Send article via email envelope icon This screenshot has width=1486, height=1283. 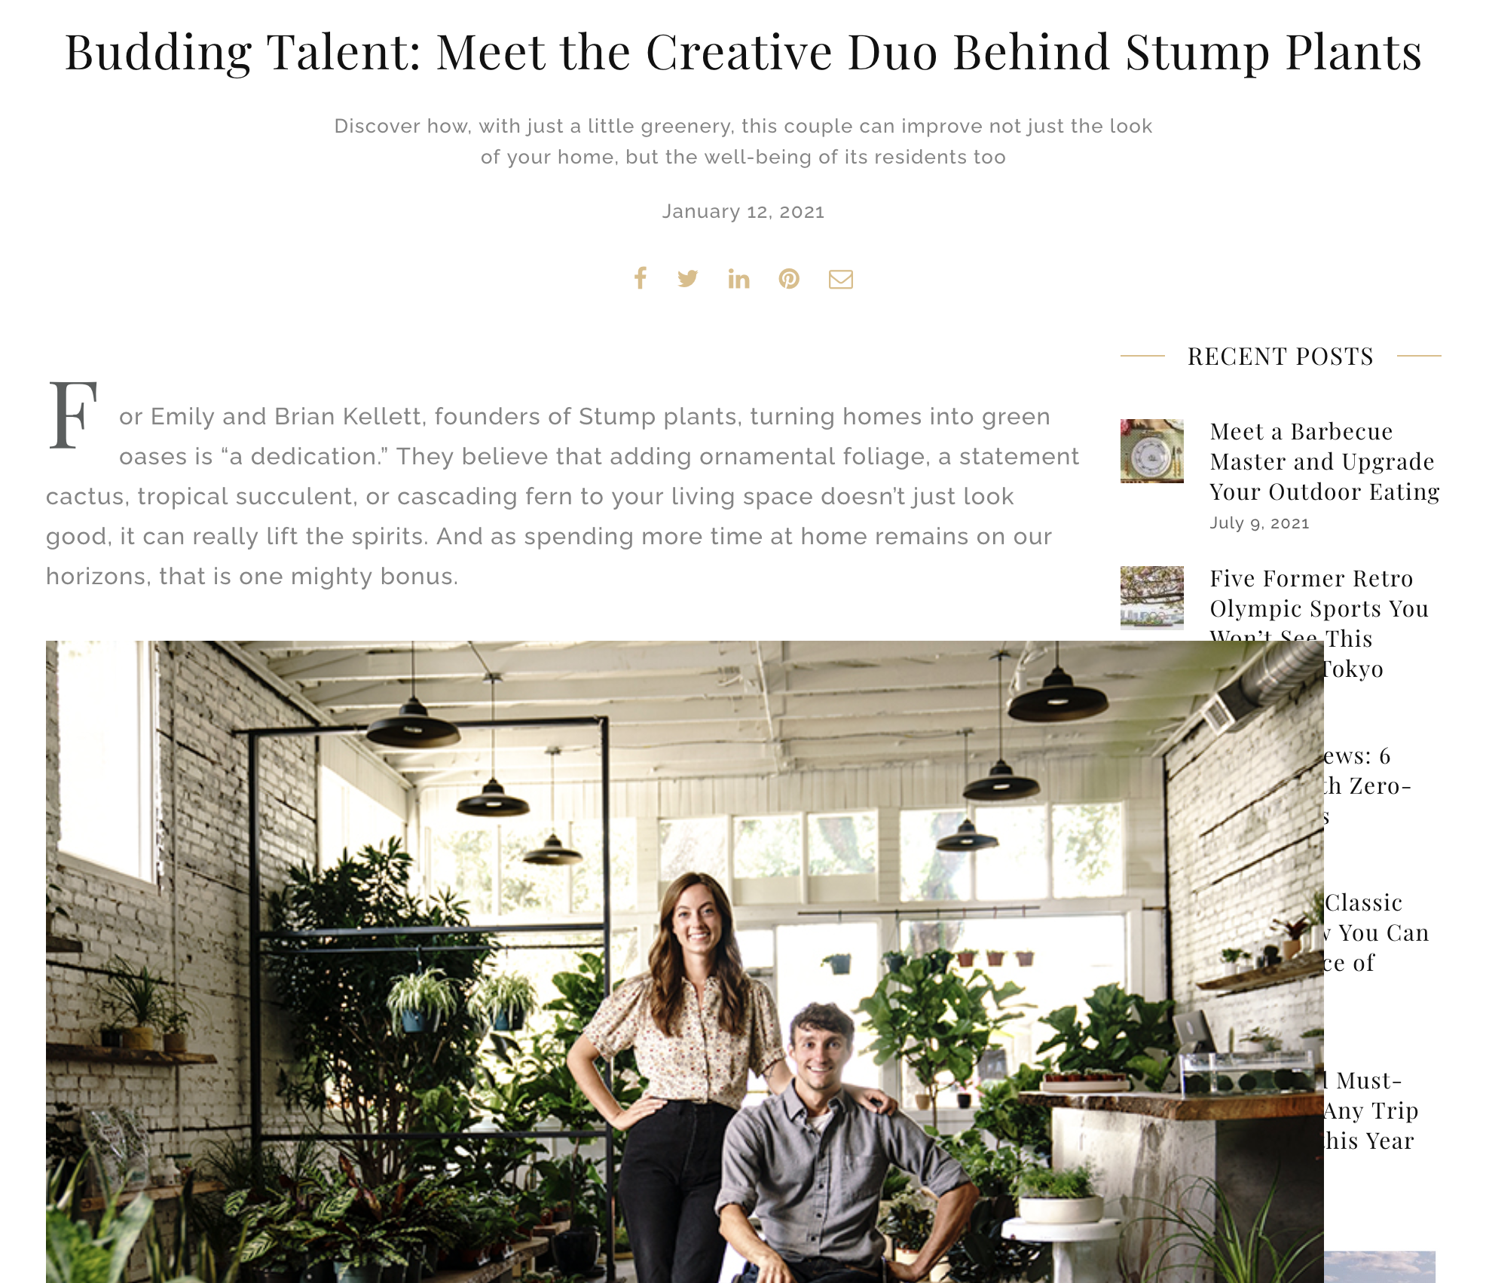point(841,279)
